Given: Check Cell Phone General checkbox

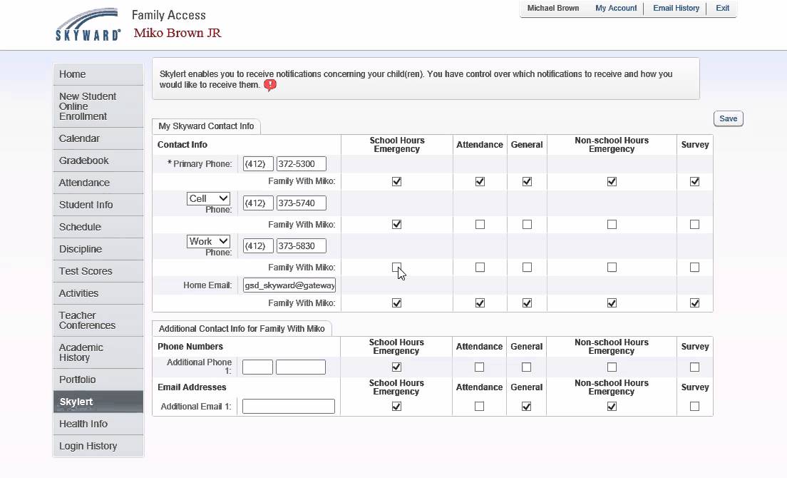Looking at the screenshot, I should [527, 225].
